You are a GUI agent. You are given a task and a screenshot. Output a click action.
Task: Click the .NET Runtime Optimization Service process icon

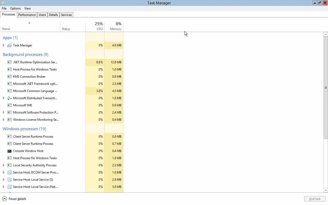(x=9, y=62)
